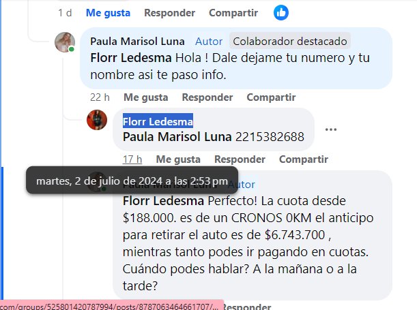Click highlighted Florr Ledesma name link
The height and width of the screenshot is (310, 417).
(x=158, y=121)
